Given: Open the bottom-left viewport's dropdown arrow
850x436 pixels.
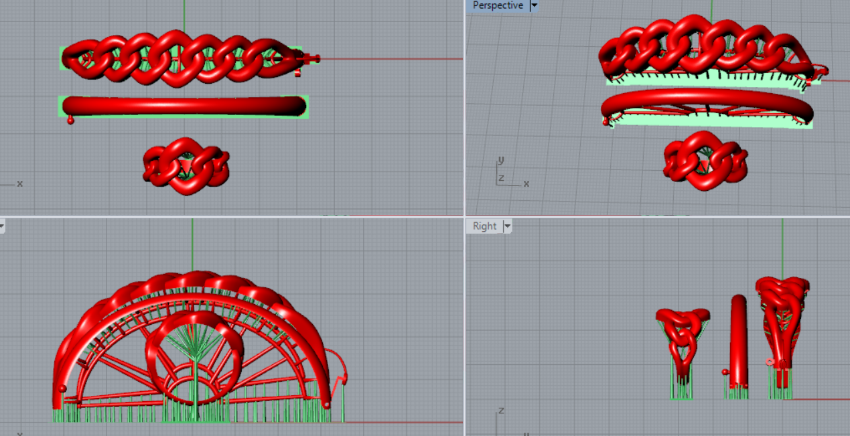Looking at the screenshot, I should pos(2,226).
